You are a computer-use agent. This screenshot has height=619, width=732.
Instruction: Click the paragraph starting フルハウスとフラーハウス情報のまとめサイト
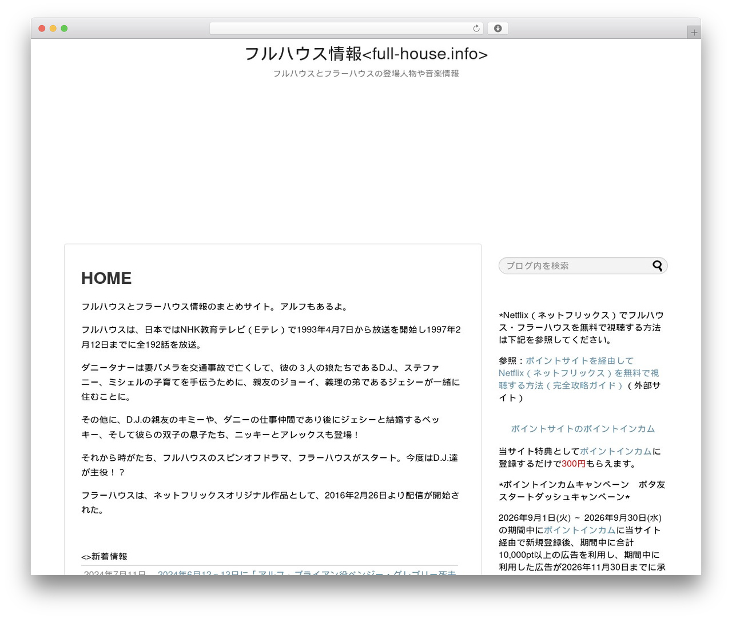click(x=214, y=307)
